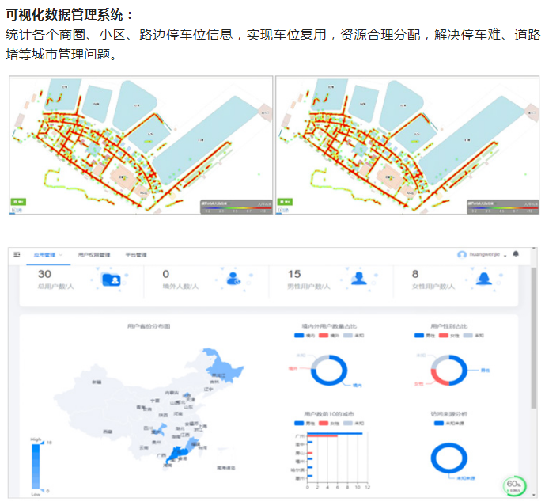545x502 pixels.
Task: Click green button on right traffic map
Action: tap(284, 202)
